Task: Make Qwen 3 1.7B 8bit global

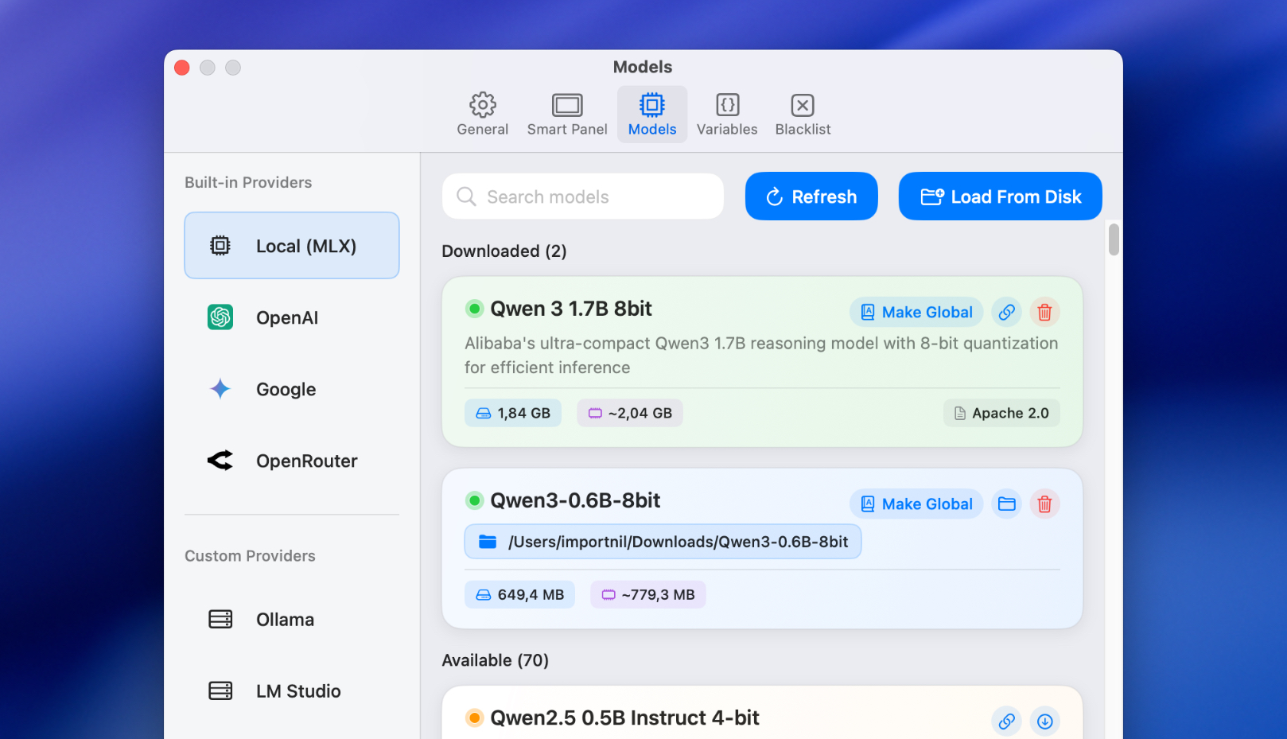Action: pos(916,312)
